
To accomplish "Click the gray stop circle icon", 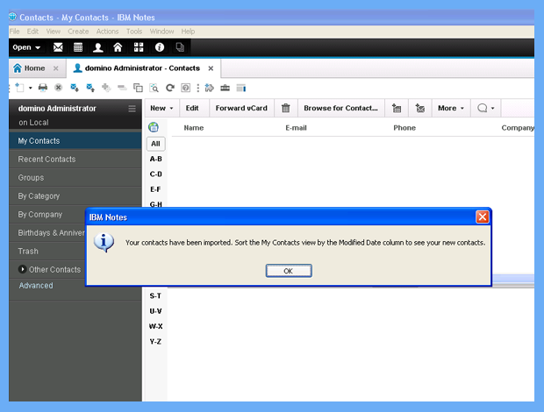I will point(58,88).
